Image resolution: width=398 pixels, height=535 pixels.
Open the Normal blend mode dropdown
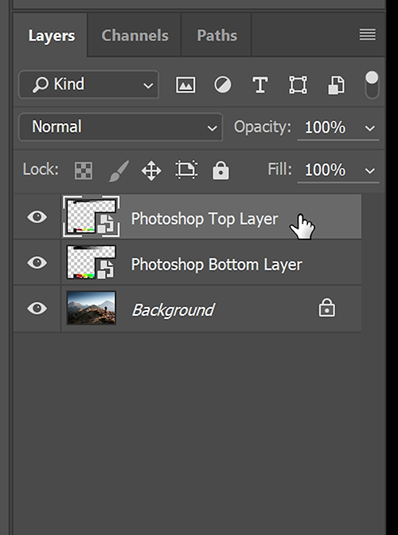pos(121,127)
